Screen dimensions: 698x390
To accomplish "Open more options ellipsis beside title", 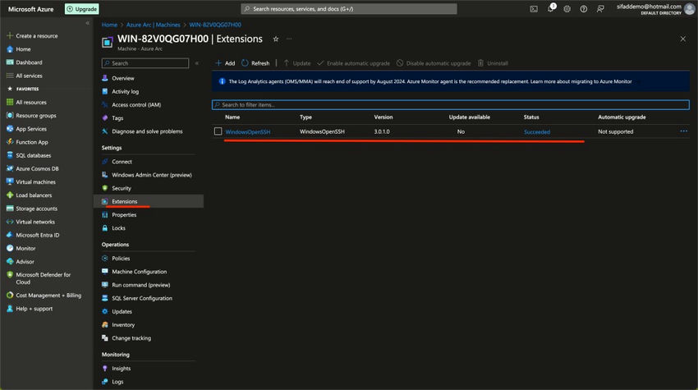I will pos(289,39).
